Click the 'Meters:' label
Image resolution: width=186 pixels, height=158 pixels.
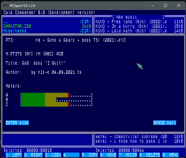pyautogui.click(x=14, y=86)
